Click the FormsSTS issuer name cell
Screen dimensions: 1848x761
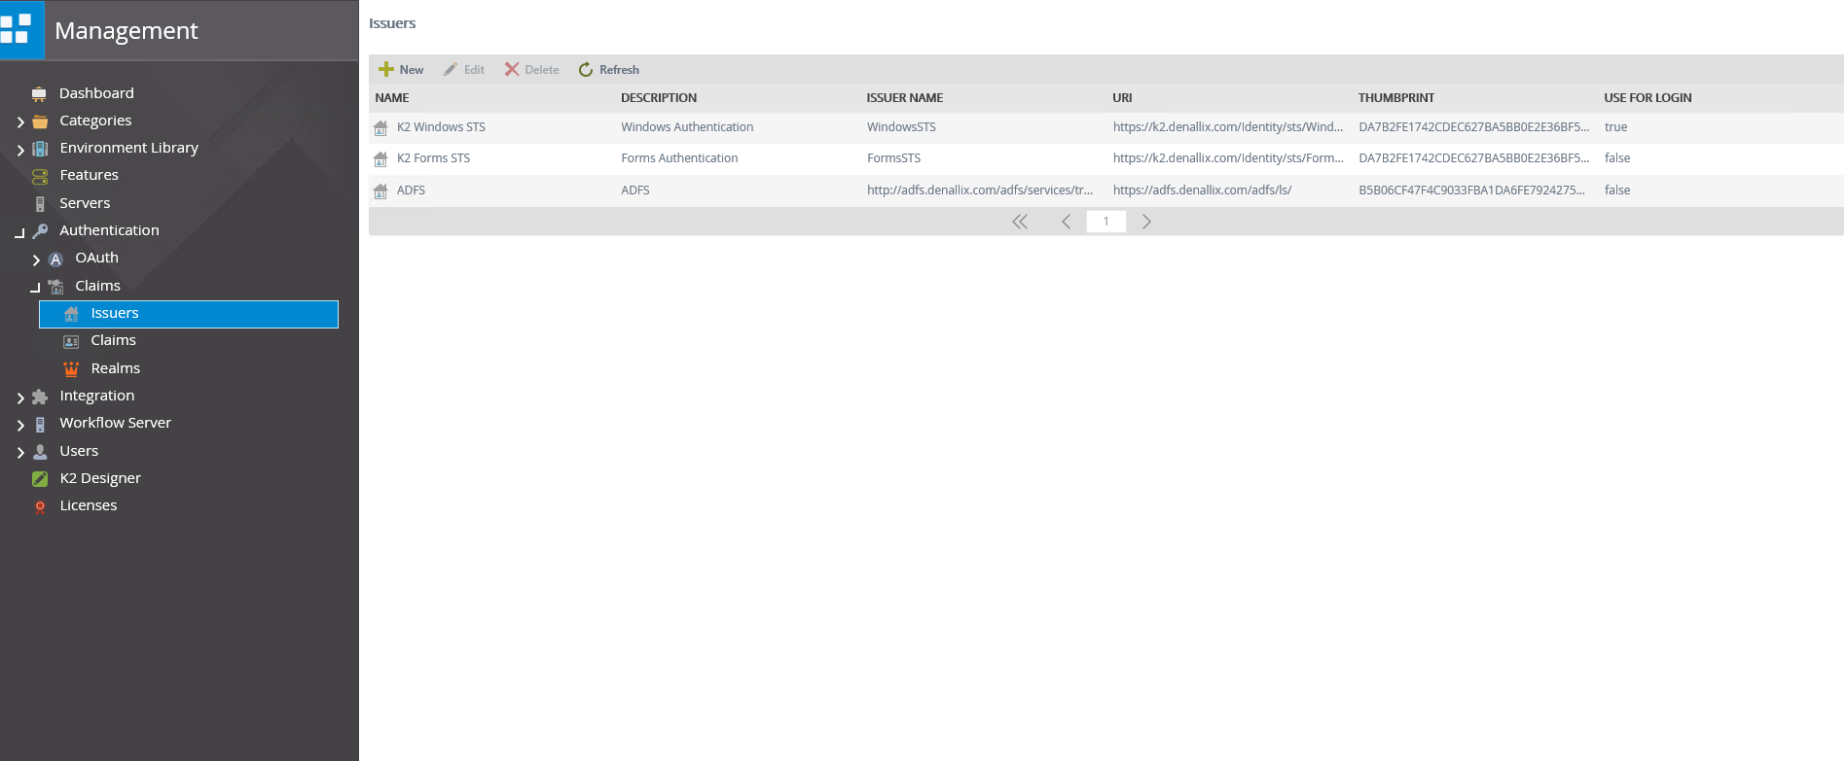tap(893, 158)
